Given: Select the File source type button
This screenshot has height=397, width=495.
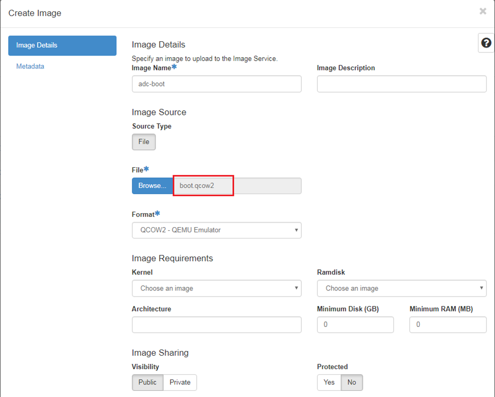Looking at the screenshot, I should [x=144, y=142].
